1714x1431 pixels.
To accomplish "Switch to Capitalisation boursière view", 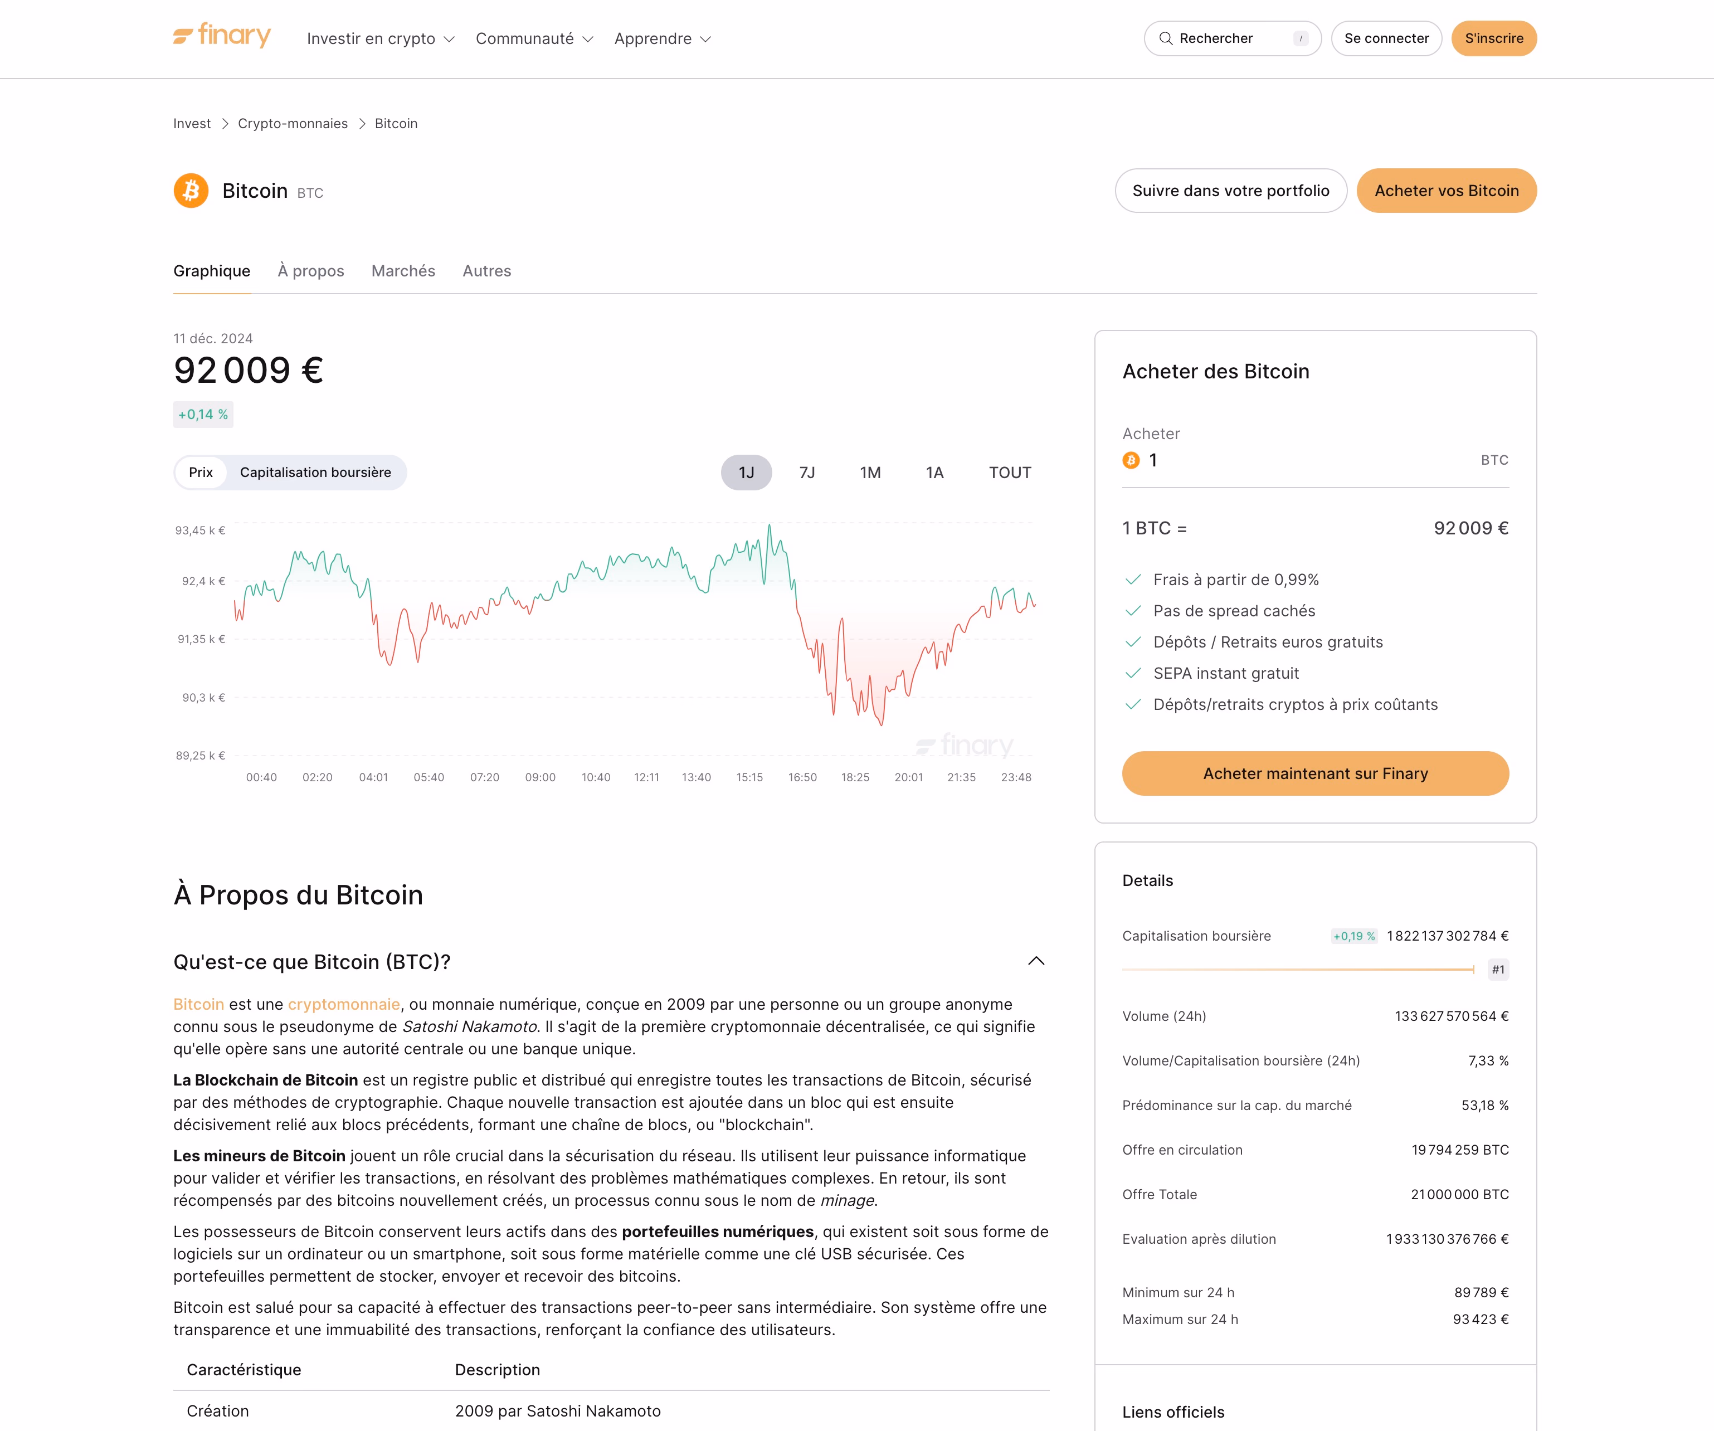I will pos(316,472).
